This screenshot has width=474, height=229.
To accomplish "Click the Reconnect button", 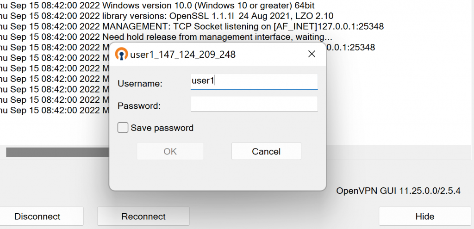I will pyautogui.click(x=143, y=217).
